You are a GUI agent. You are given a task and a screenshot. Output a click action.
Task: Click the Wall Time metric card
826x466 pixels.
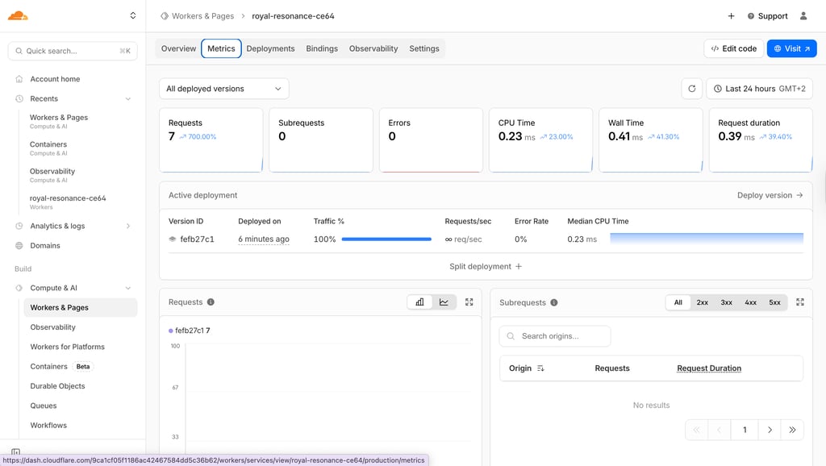[x=651, y=140]
